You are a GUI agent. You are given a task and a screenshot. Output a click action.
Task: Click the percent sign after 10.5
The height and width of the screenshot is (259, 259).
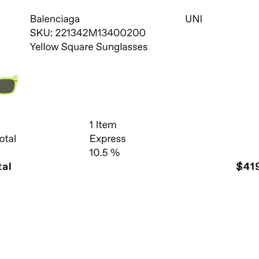tap(115, 152)
